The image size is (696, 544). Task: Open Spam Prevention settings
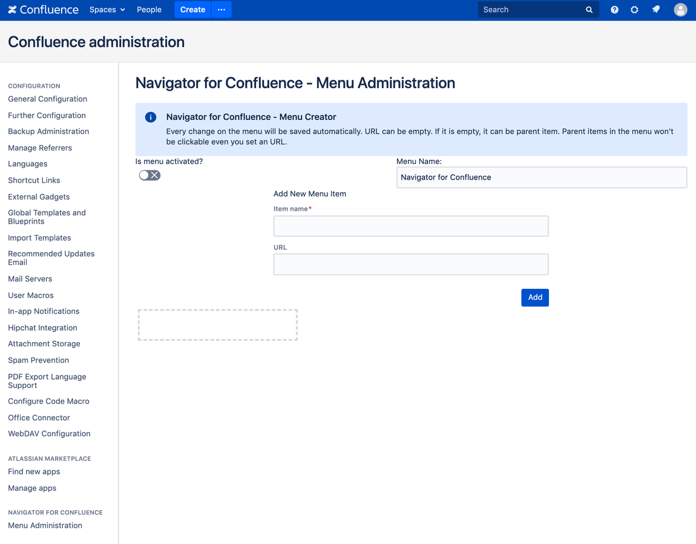[39, 360]
